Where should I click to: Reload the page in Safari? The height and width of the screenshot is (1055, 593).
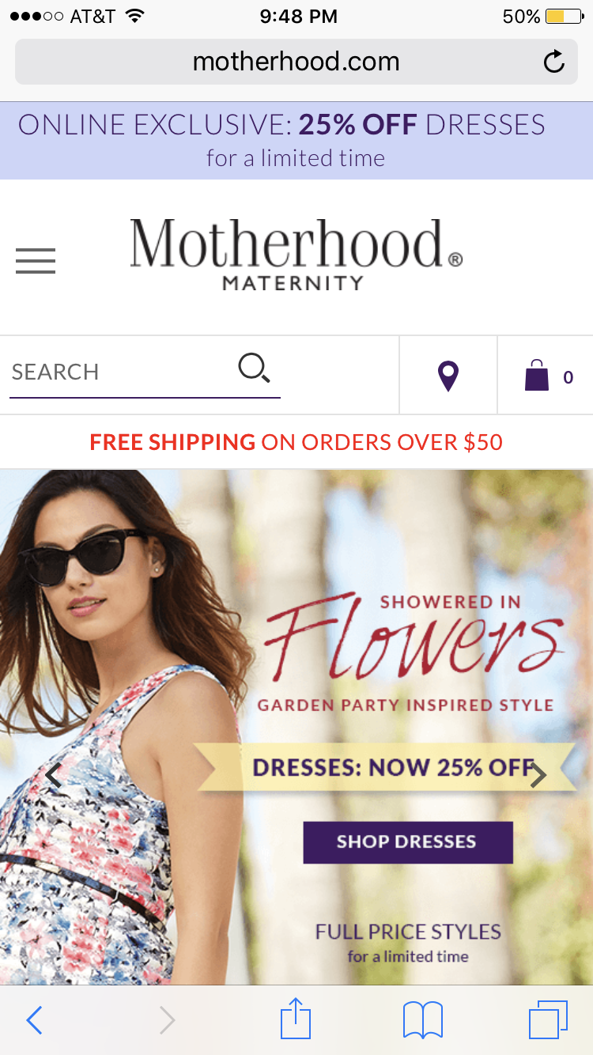tap(554, 62)
